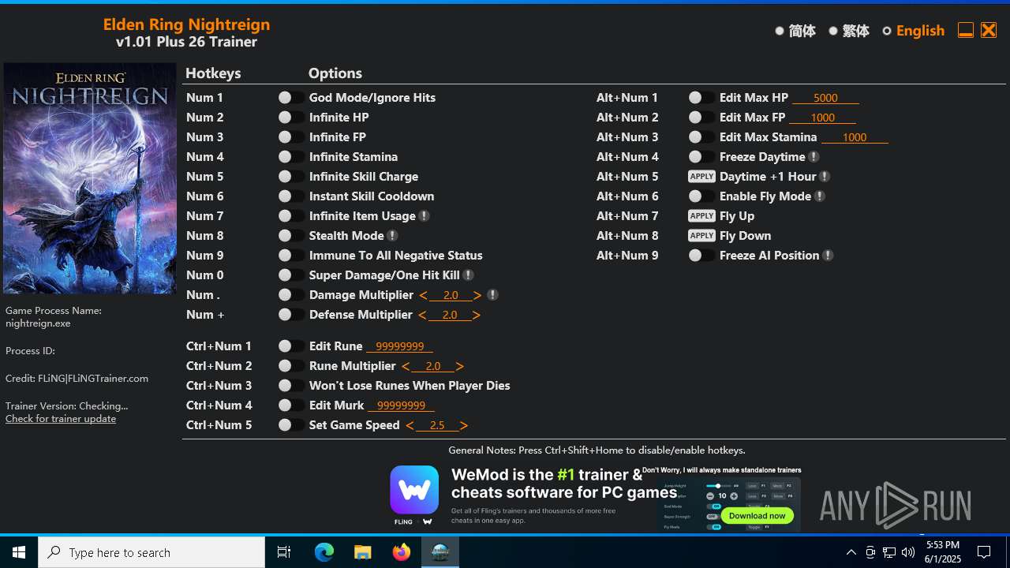
Task: Select 繁体 language radio button
Action: click(x=833, y=31)
